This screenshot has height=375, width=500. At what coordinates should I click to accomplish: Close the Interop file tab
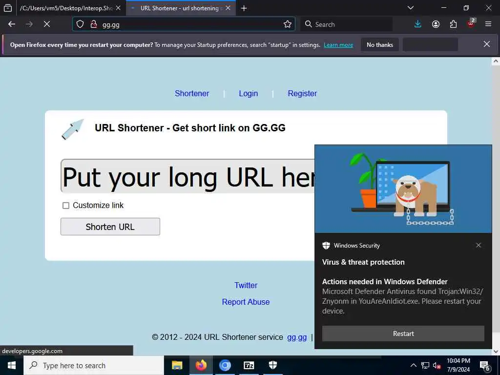pos(118,8)
